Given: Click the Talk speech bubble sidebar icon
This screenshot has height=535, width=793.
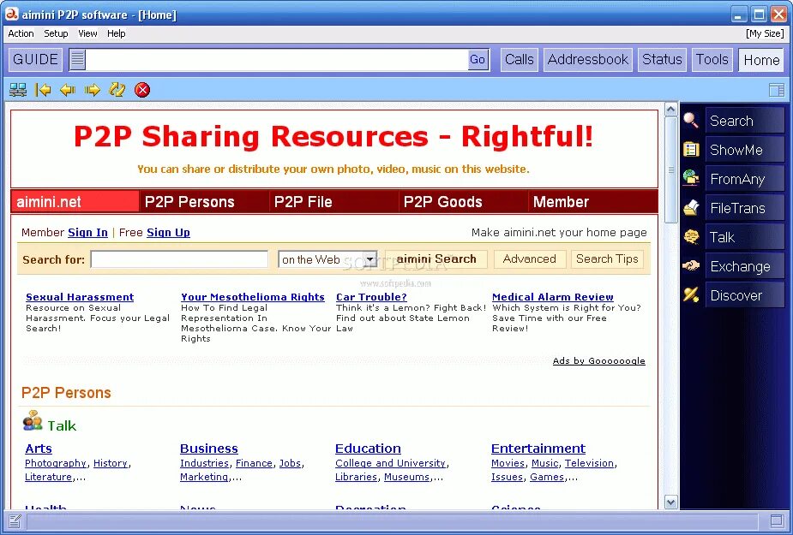Looking at the screenshot, I should [691, 237].
